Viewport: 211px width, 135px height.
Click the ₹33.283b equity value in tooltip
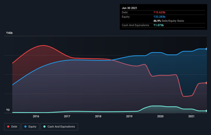coord(159,17)
